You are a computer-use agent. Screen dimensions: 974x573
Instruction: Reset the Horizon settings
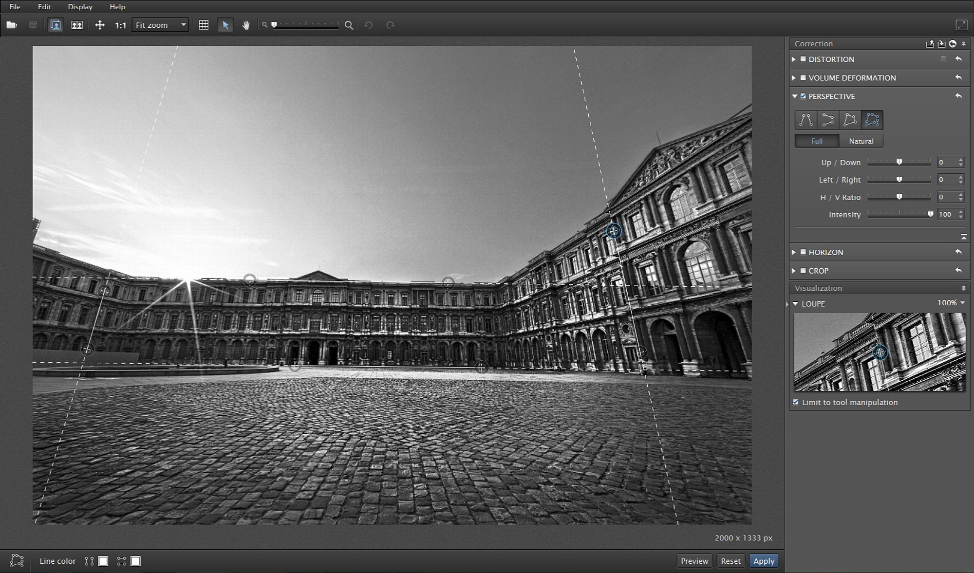[x=958, y=252]
